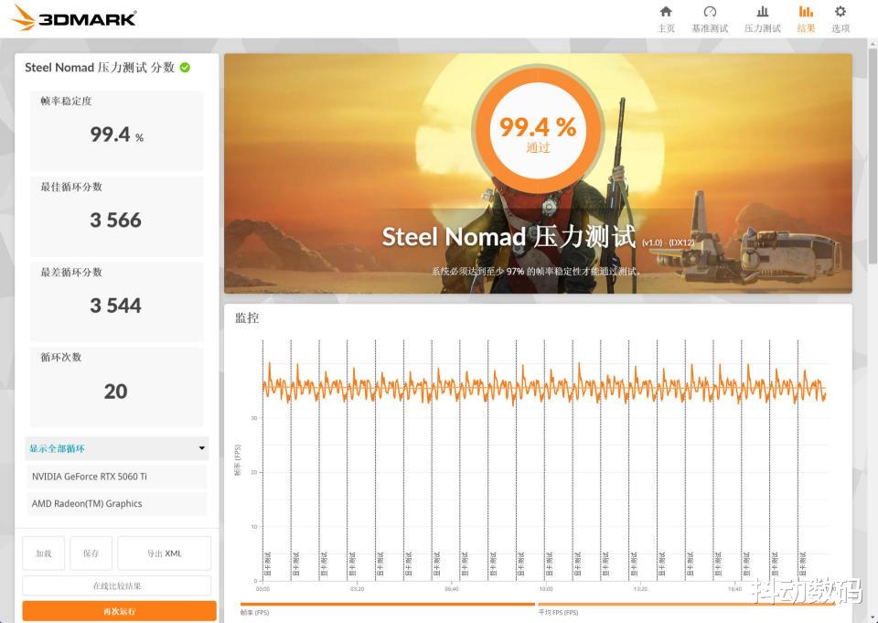The image size is (878, 623).
Task: Click the orange 再次运行 button
Action: point(119,611)
